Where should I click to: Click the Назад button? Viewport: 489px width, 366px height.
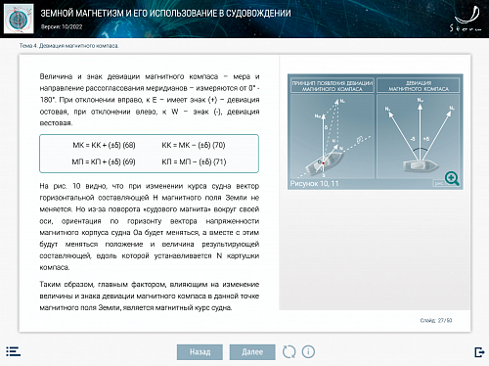[x=200, y=352]
